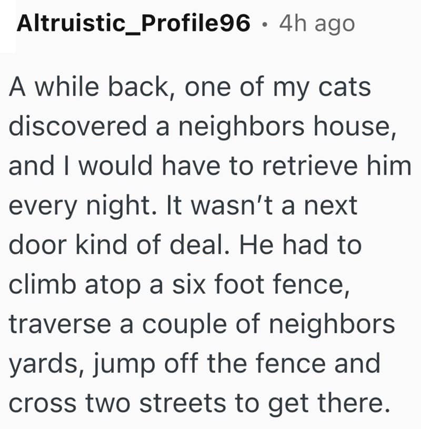The image size is (421, 429).
Task: Click the "4h ago" comment timestamp
Action: (317, 24)
